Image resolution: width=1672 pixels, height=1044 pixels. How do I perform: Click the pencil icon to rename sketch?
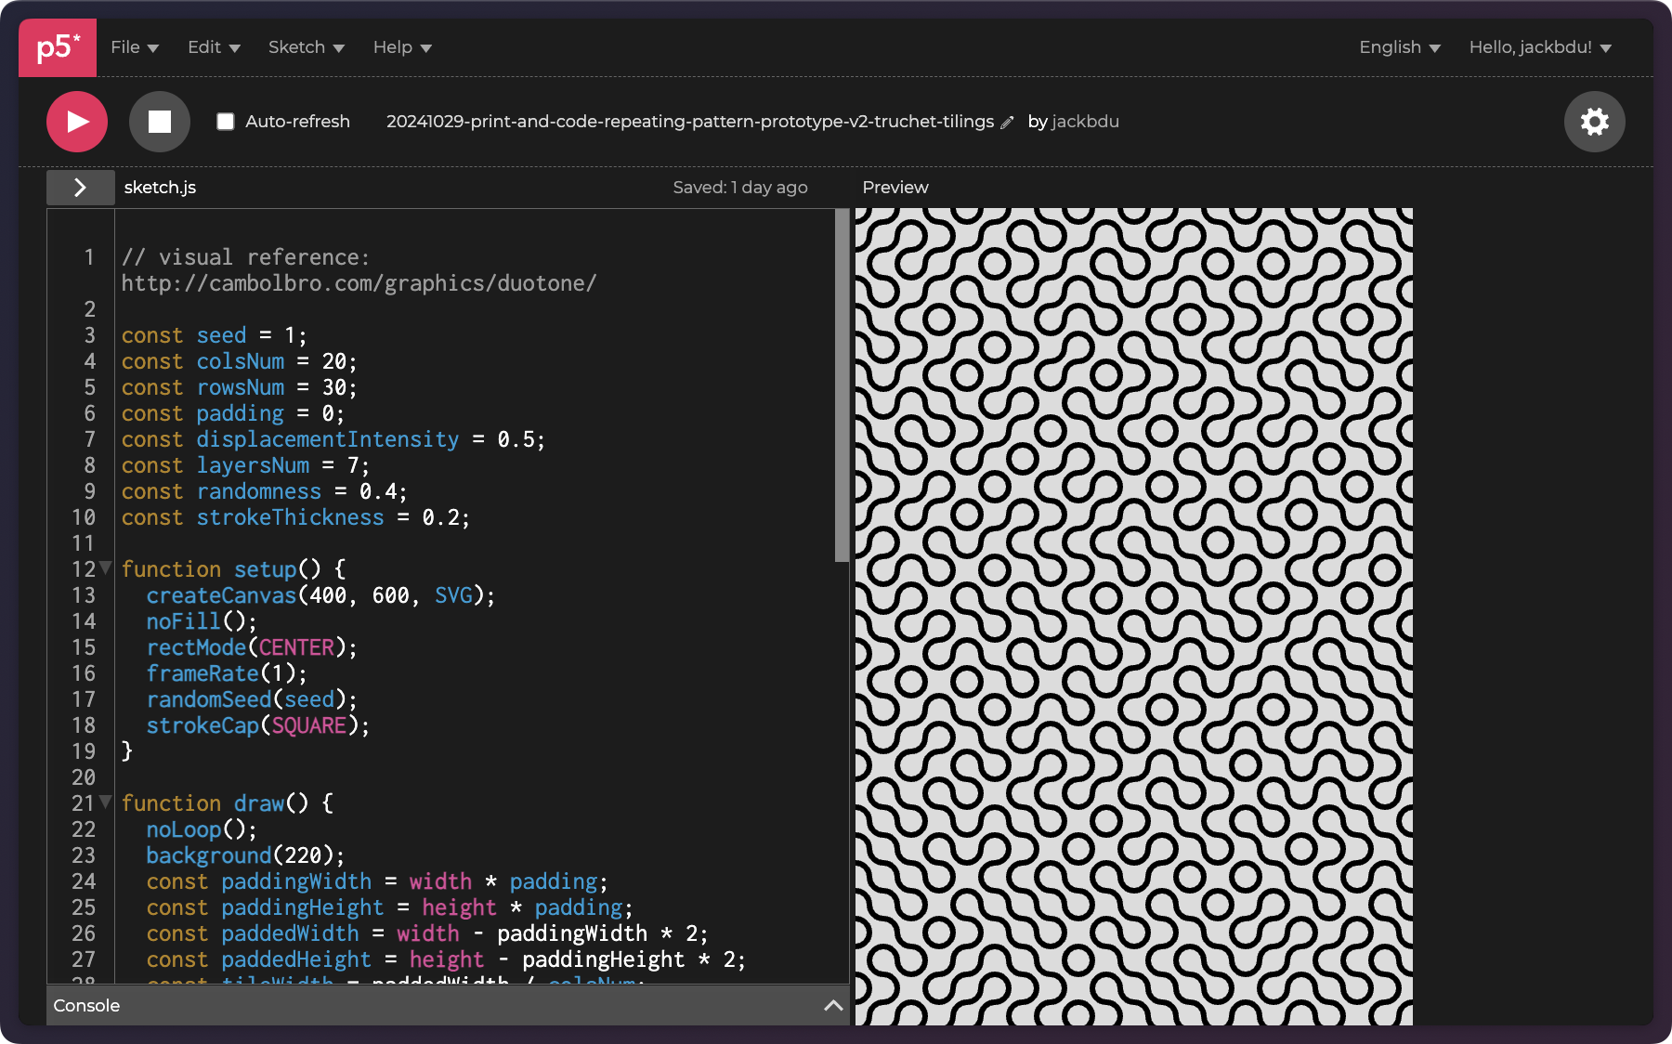1007,123
